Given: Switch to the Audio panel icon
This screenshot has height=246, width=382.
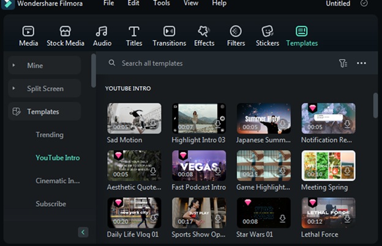Looking at the screenshot, I should 102,32.
